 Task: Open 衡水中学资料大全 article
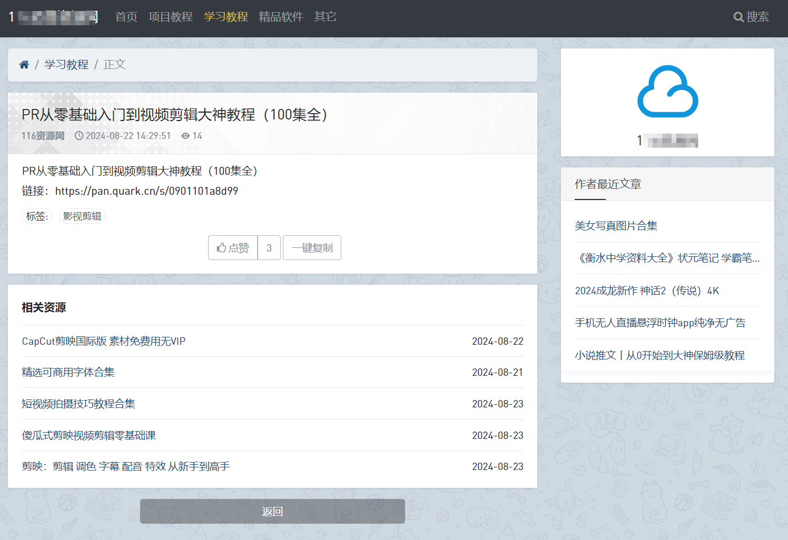tap(667, 258)
